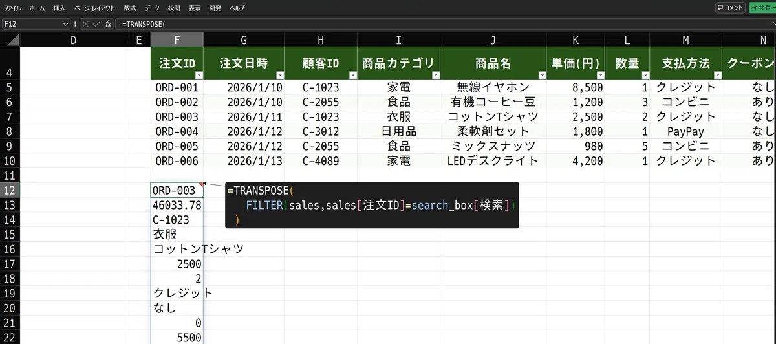Click the result cell なし in row 20
Image resolution: width=776 pixels, height=344 pixels.
point(177,308)
